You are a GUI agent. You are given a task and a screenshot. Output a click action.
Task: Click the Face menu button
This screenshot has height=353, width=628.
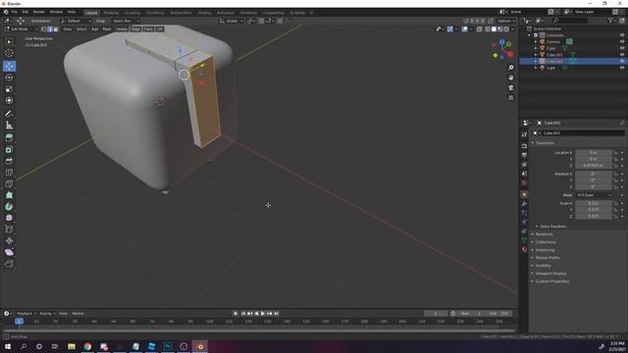coord(148,29)
